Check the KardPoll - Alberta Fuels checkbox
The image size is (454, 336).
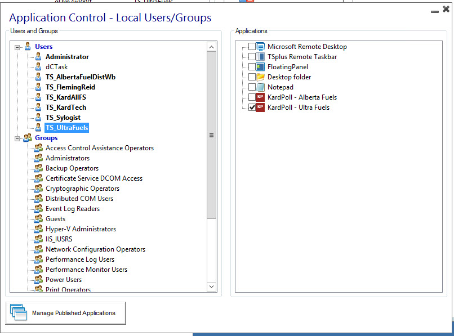pyautogui.click(x=252, y=97)
